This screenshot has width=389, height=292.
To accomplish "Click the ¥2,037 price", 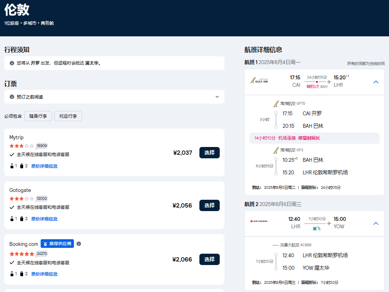I will pyautogui.click(x=183, y=153).
